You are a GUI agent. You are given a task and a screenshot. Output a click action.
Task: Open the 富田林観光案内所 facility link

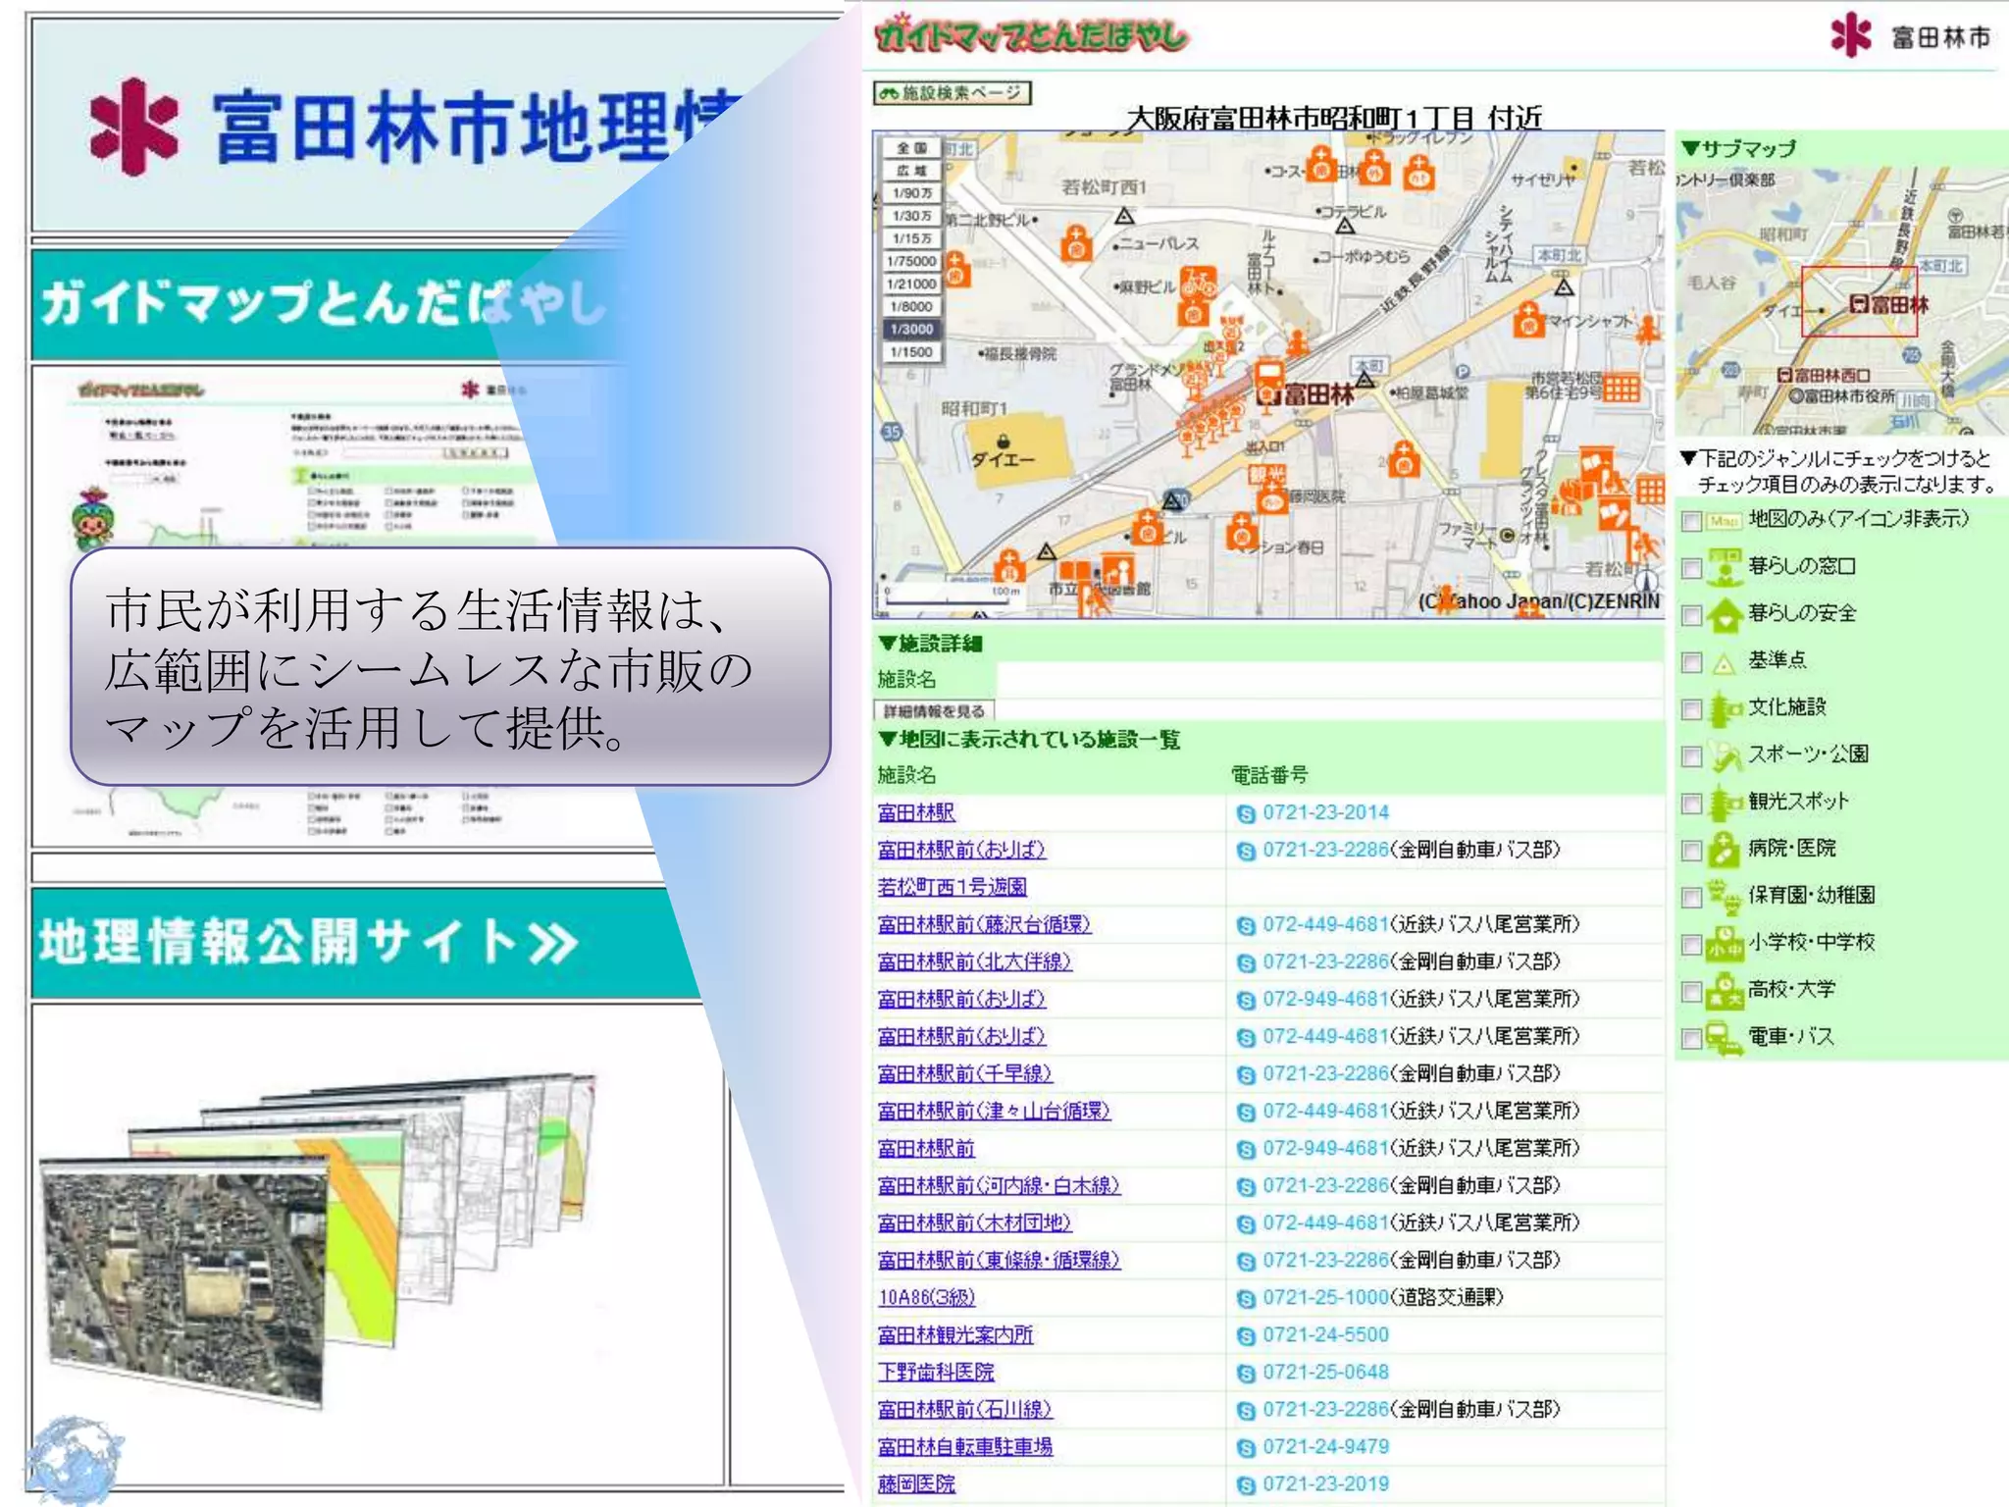[954, 1335]
